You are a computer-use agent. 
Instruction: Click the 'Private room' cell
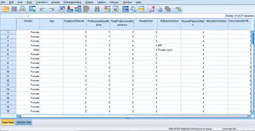tap(169, 50)
